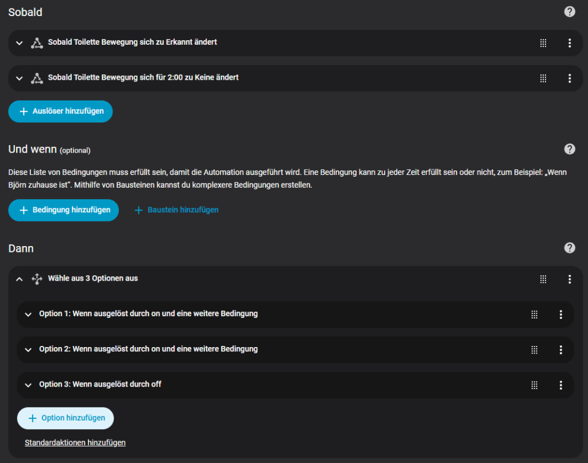Open three-dot menu for Option 3

pos(560,385)
